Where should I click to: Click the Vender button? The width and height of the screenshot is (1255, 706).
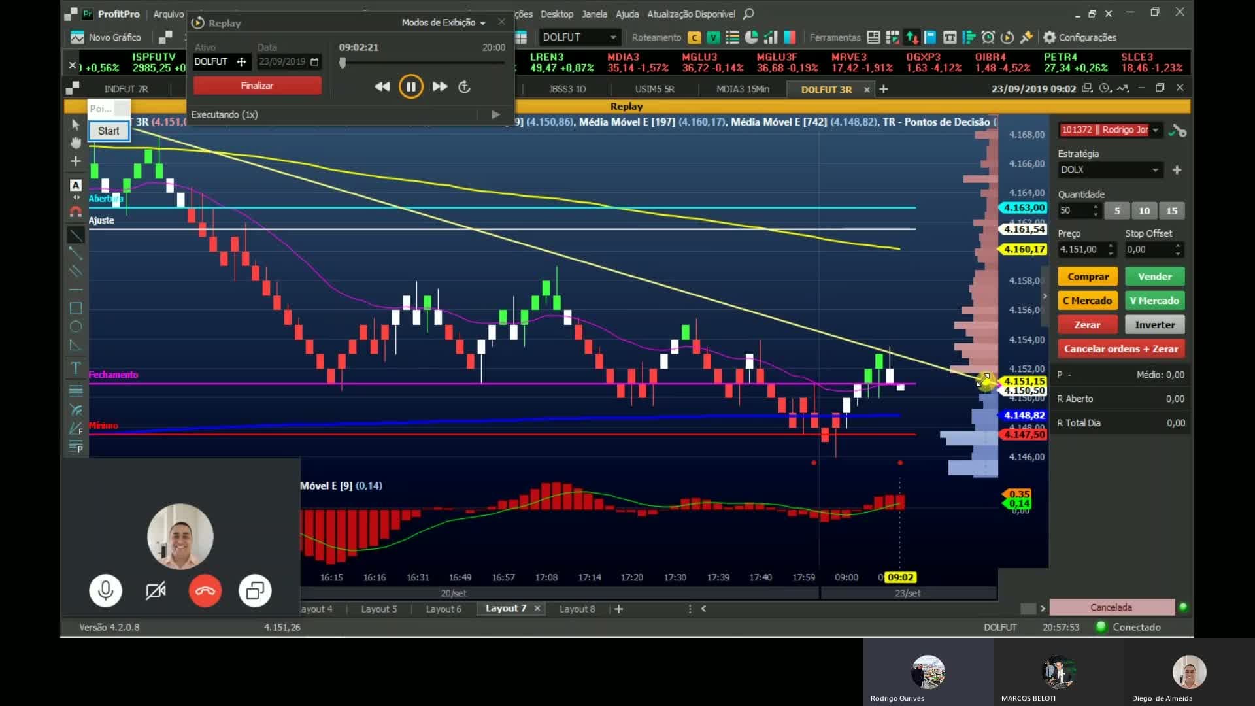(1154, 277)
